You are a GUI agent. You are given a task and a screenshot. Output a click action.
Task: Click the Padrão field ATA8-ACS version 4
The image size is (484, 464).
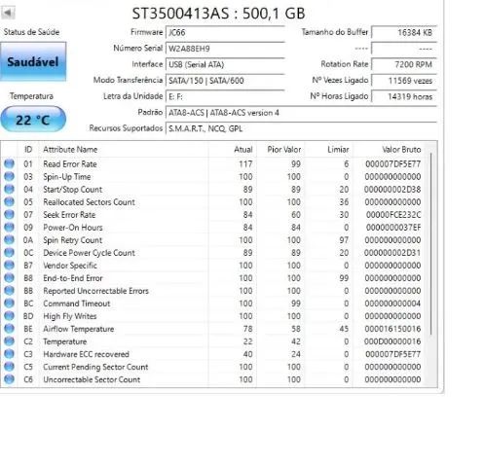click(301, 113)
